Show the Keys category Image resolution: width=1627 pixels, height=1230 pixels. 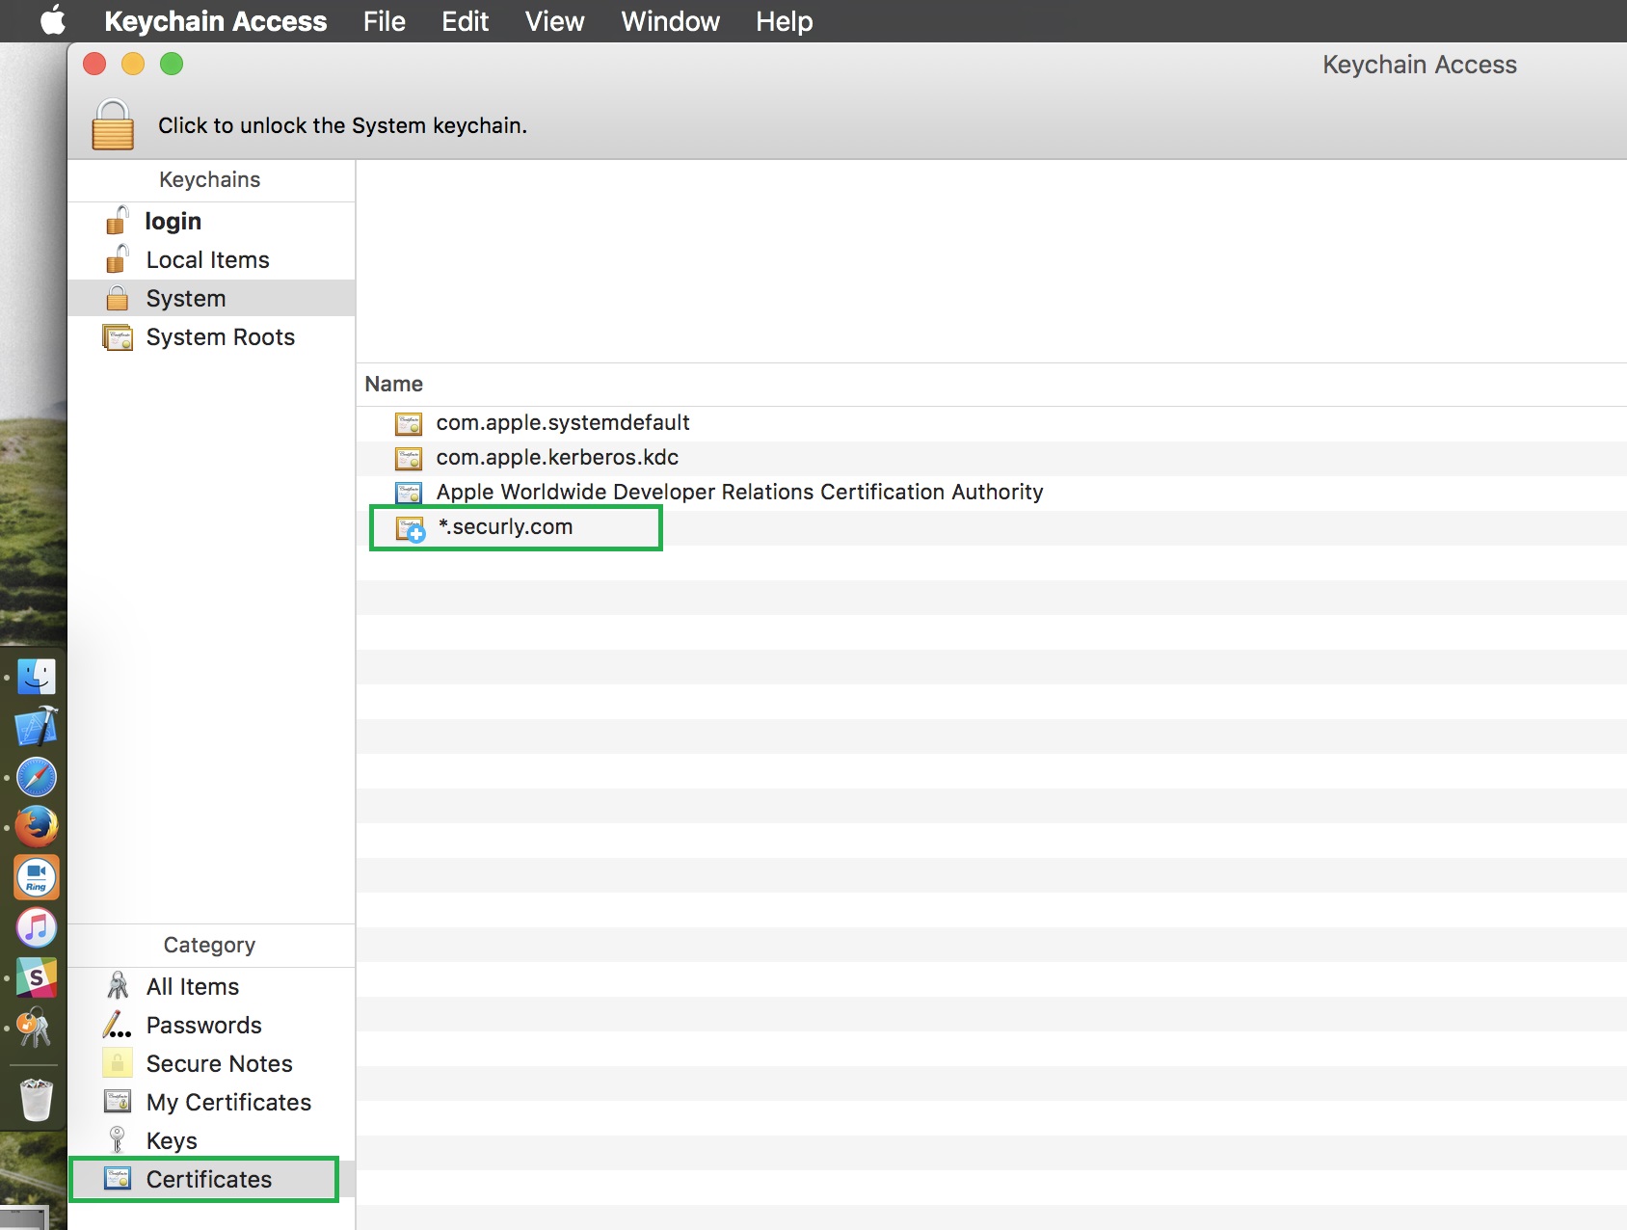coord(211,1141)
